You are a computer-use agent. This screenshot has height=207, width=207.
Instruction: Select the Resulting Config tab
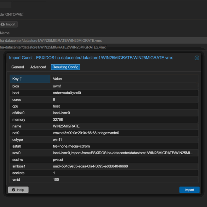pyautogui.click(x=65, y=67)
